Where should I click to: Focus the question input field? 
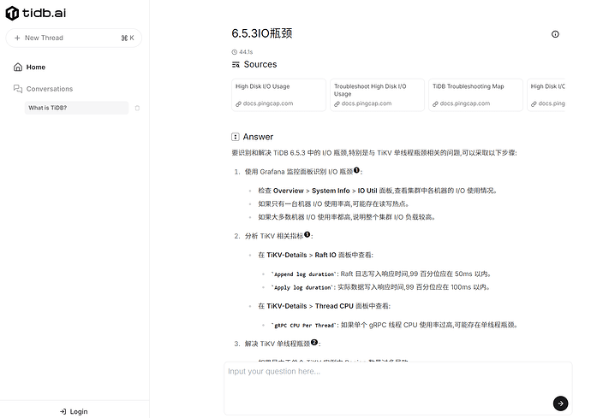pyautogui.click(x=398, y=389)
